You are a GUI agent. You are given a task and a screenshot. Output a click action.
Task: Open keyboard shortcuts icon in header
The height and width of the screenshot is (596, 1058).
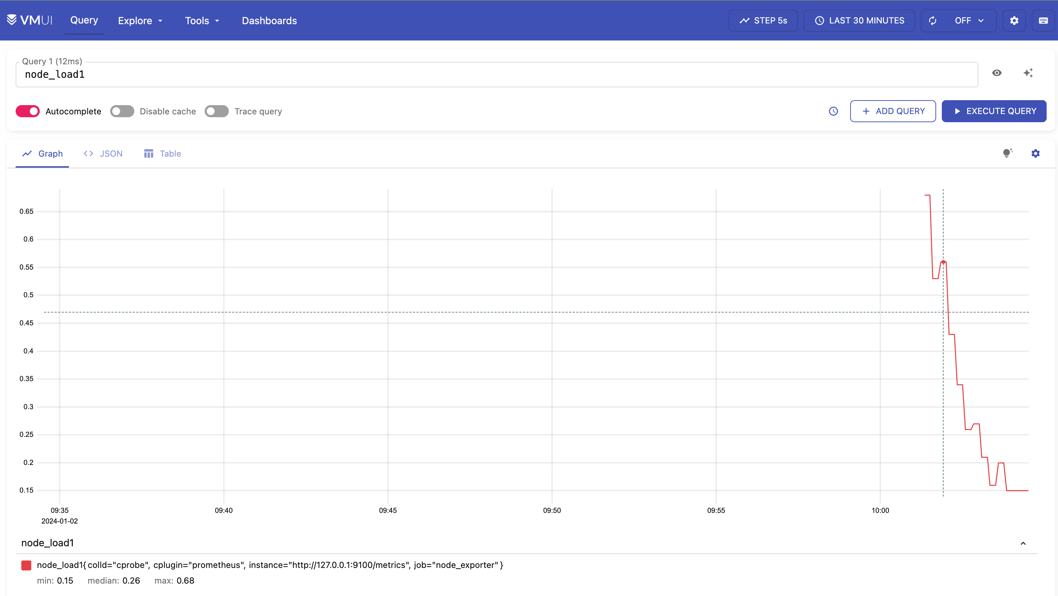[1043, 21]
